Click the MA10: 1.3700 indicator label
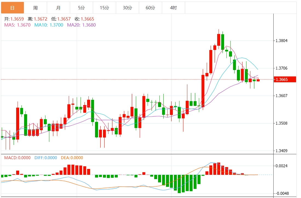This screenshot has width=301, height=198. click(x=49, y=25)
